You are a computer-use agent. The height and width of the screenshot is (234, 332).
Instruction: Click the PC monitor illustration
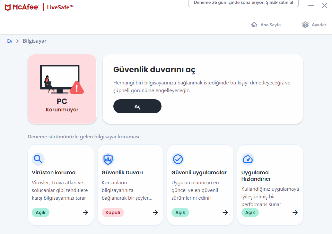(60, 79)
